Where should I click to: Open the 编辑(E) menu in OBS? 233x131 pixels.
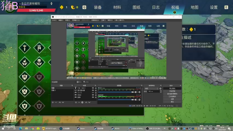click(61, 20)
